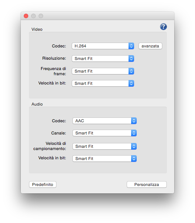195x223 pixels.
Task: Expand the Audio Velocità in bit dropdown
Action: coord(105,159)
